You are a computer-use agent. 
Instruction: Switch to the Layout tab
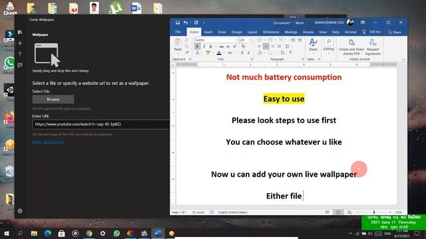pos(252,32)
